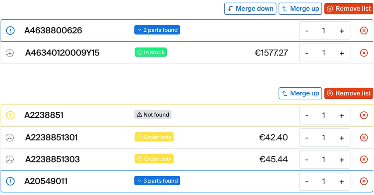Click the quantity value for A2238851301
The image size is (374, 195).
tap(324, 138)
